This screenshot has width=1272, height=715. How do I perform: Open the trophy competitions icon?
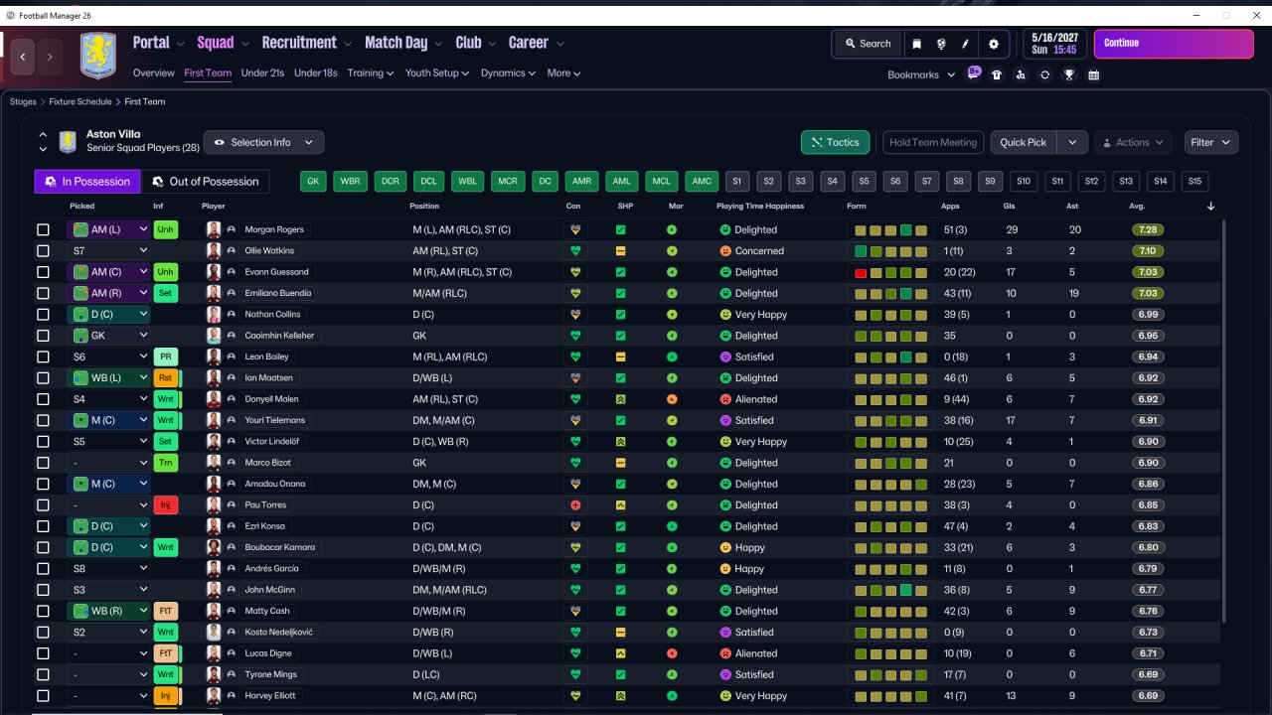point(1069,74)
